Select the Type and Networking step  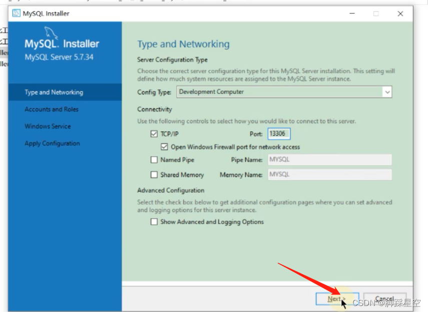65,92
